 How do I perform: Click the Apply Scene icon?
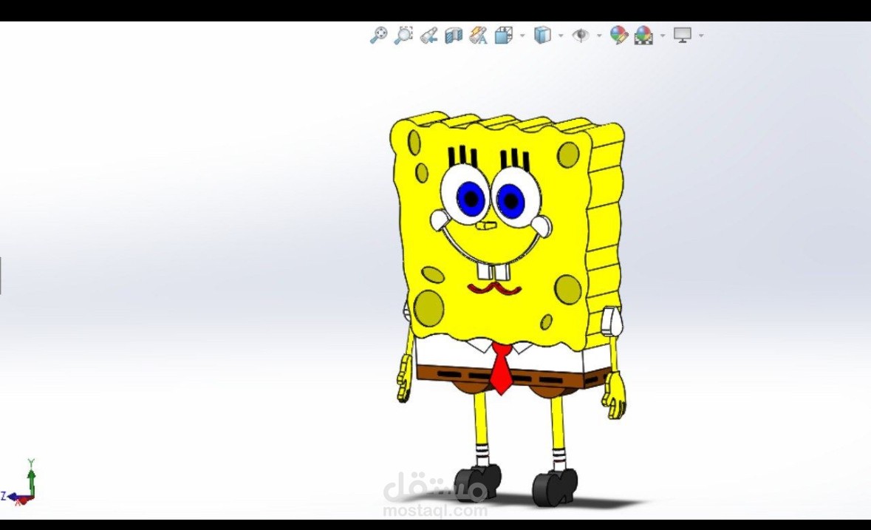point(643,35)
